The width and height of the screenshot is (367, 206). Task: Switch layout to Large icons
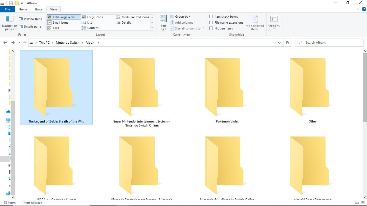click(92, 17)
